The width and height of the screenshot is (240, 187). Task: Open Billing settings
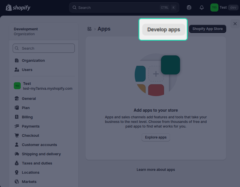tap(44, 117)
